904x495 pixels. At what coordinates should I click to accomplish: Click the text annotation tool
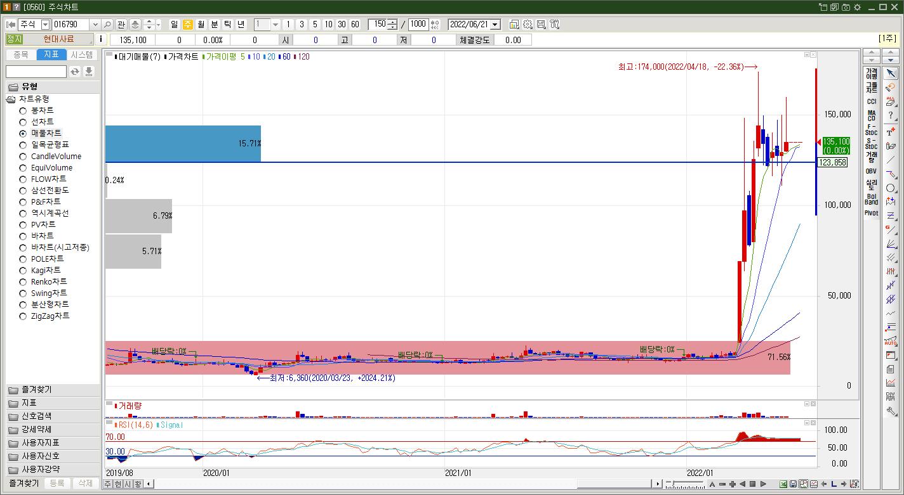pyautogui.click(x=891, y=131)
